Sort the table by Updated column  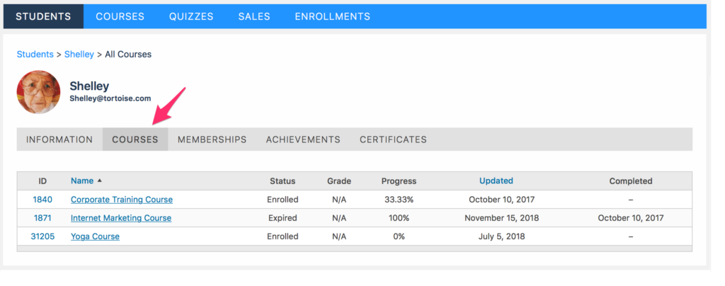coord(496,181)
